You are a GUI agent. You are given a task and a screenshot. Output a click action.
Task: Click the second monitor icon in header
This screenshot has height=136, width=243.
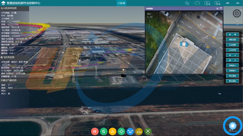click(x=217, y=3)
